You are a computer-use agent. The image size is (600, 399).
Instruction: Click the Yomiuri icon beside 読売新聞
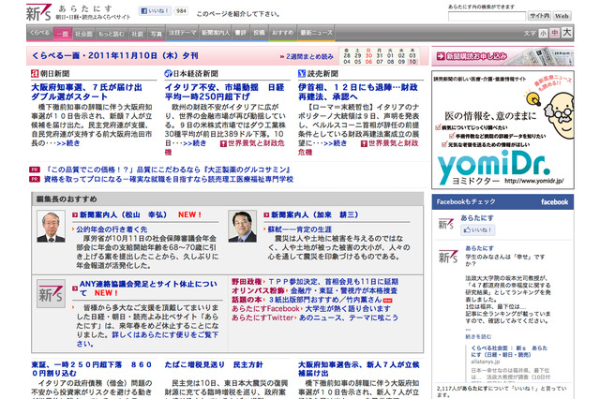point(302,73)
